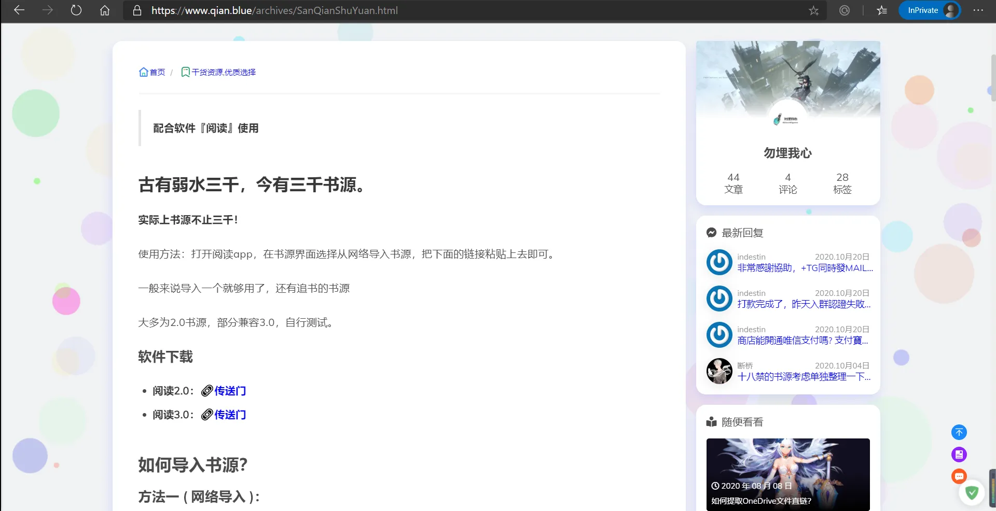Click 断桥 avatar in latest replies
The height and width of the screenshot is (511, 996).
click(x=720, y=371)
